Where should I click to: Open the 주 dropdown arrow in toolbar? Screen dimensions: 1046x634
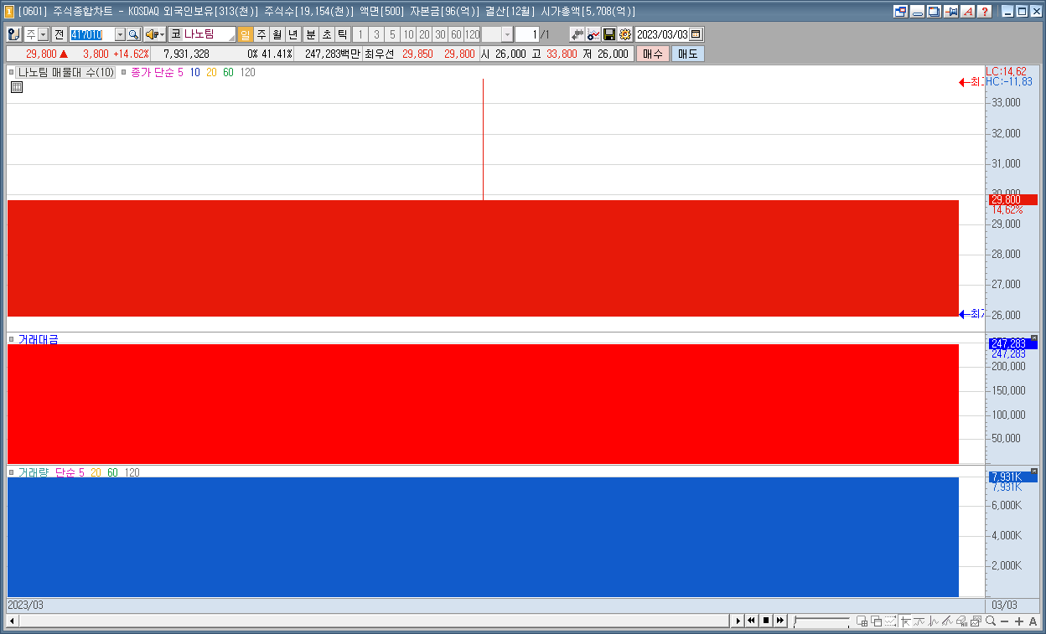[x=44, y=34]
